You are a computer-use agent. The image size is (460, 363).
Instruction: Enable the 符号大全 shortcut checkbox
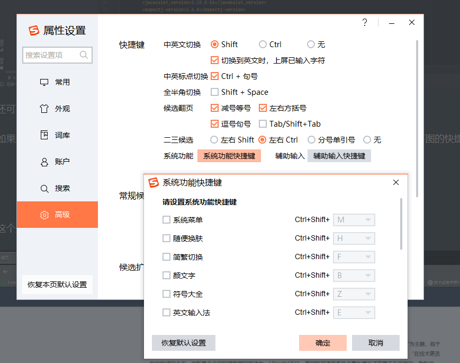(166, 294)
